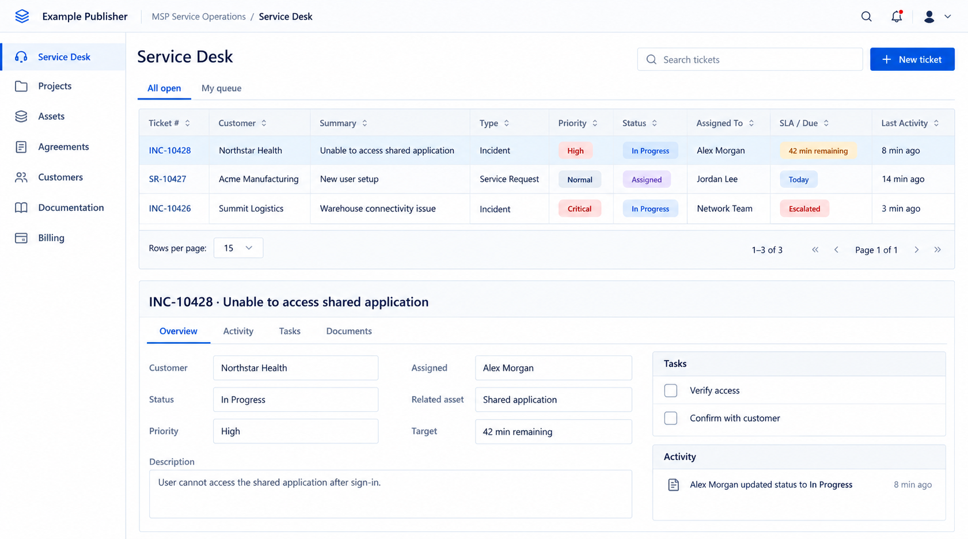968x539 pixels.
Task: Click the Projects folder icon in sidebar
Action: [21, 86]
